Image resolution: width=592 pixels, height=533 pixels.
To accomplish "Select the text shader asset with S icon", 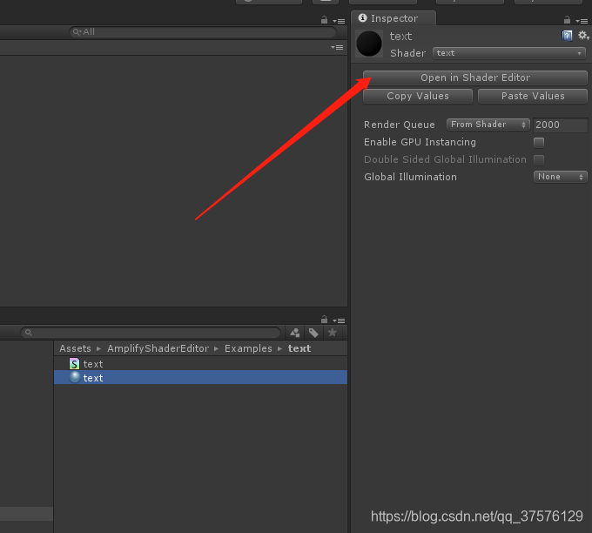I will (200, 364).
